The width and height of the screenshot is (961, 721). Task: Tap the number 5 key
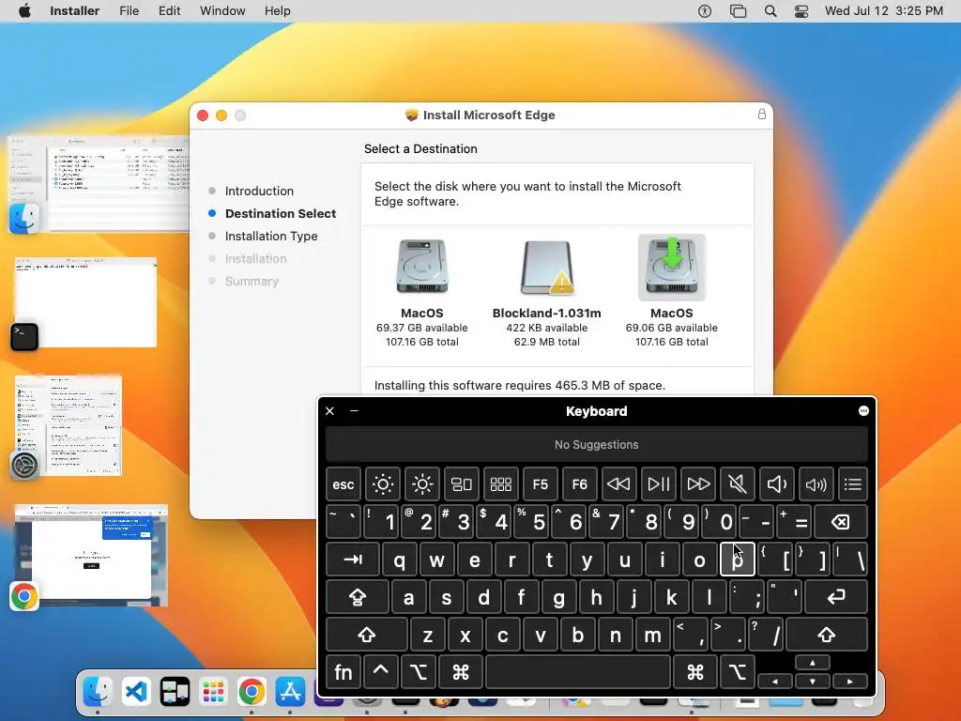(531, 522)
